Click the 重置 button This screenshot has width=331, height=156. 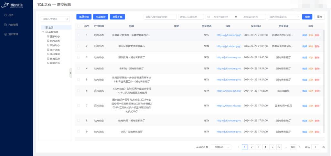coord(320,17)
